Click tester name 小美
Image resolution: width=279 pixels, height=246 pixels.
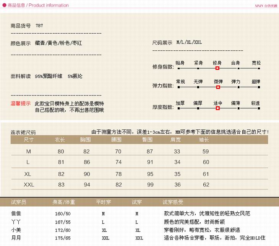[x=16, y=230]
